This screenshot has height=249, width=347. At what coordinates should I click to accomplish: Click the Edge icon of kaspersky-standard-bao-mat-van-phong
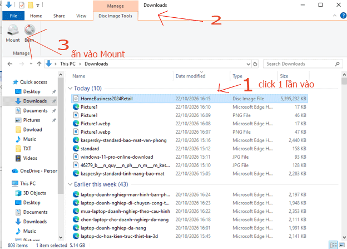76,140
